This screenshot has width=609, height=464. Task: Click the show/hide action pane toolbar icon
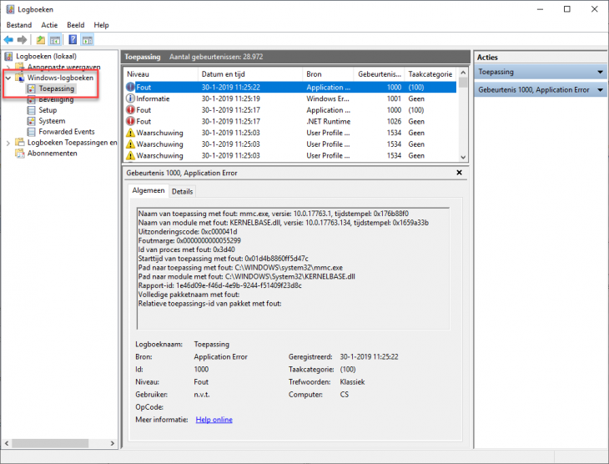pyautogui.click(x=88, y=39)
